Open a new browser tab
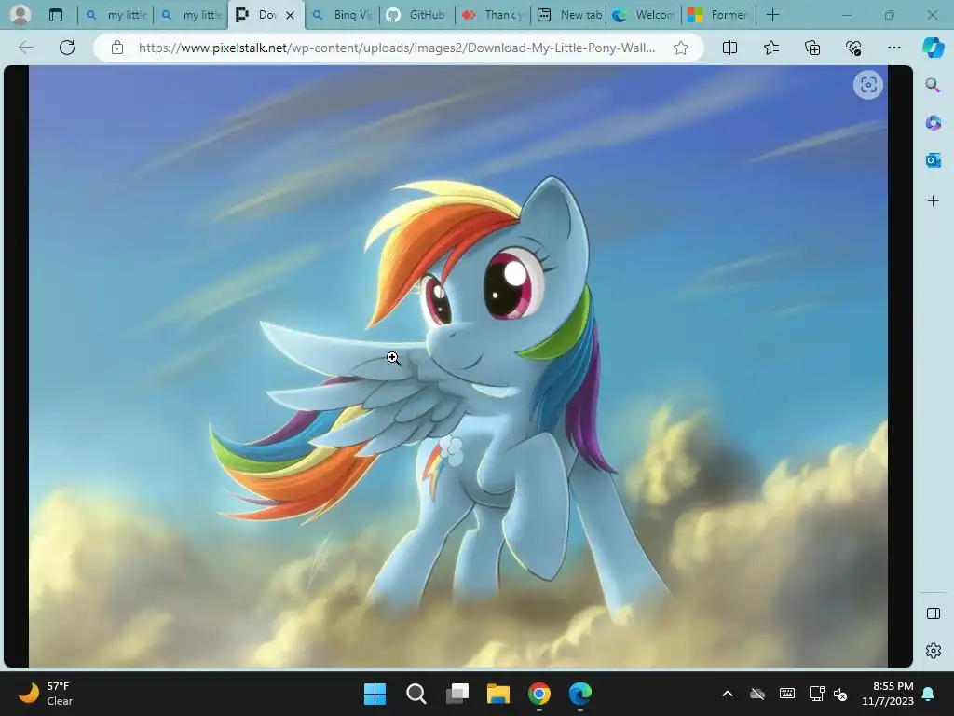The width and height of the screenshot is (954, 716). 772,15
